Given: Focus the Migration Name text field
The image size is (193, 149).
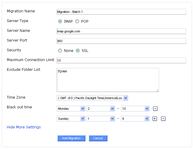Looking at the screenshot, I should [x=121, y=12].
